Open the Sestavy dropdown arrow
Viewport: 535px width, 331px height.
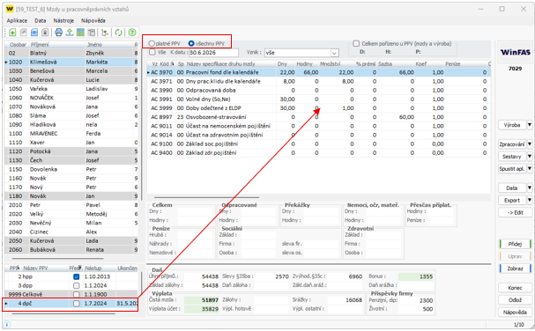pos(530,157)
